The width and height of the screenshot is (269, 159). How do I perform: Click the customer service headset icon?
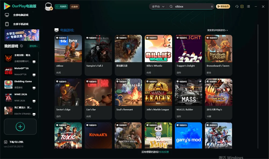coord(237,6)
